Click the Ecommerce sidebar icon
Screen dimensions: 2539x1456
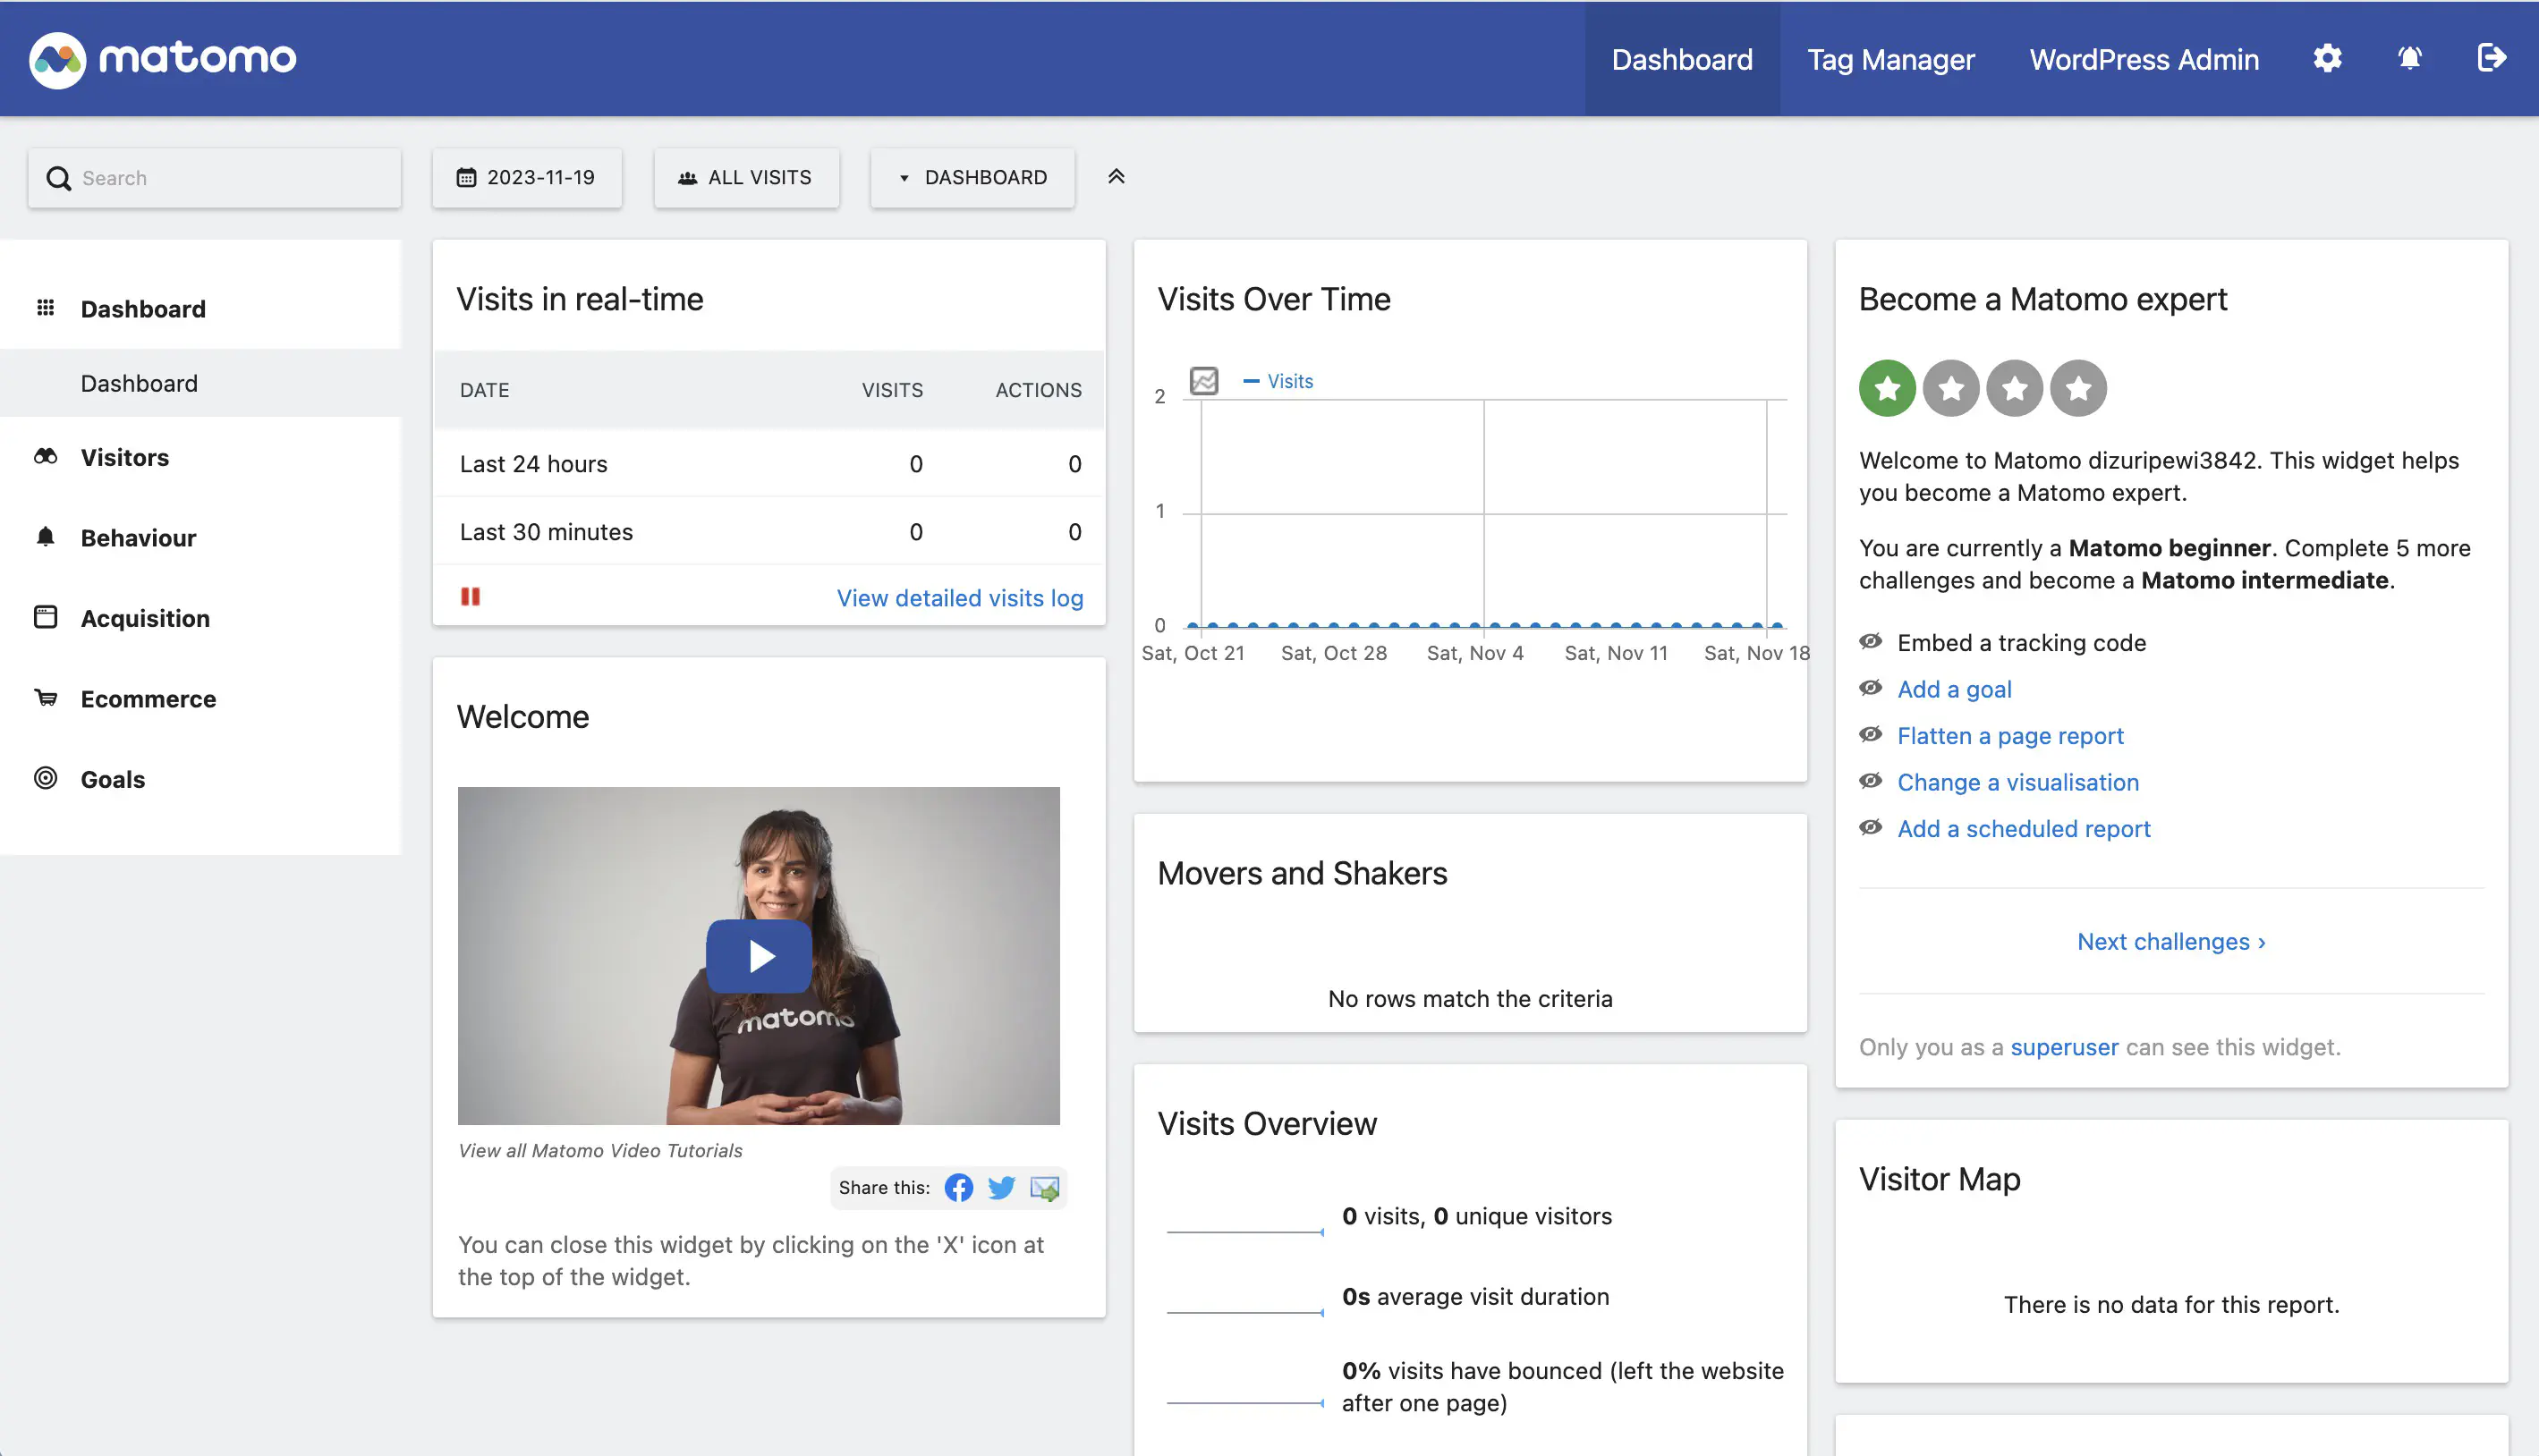click(x=46, y=698)
